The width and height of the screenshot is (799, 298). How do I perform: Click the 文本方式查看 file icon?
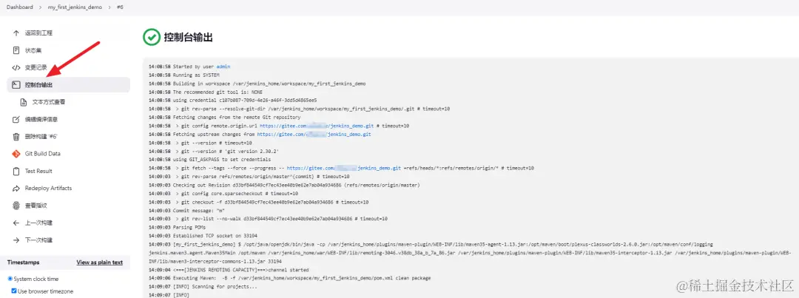[x=23, y=102]
